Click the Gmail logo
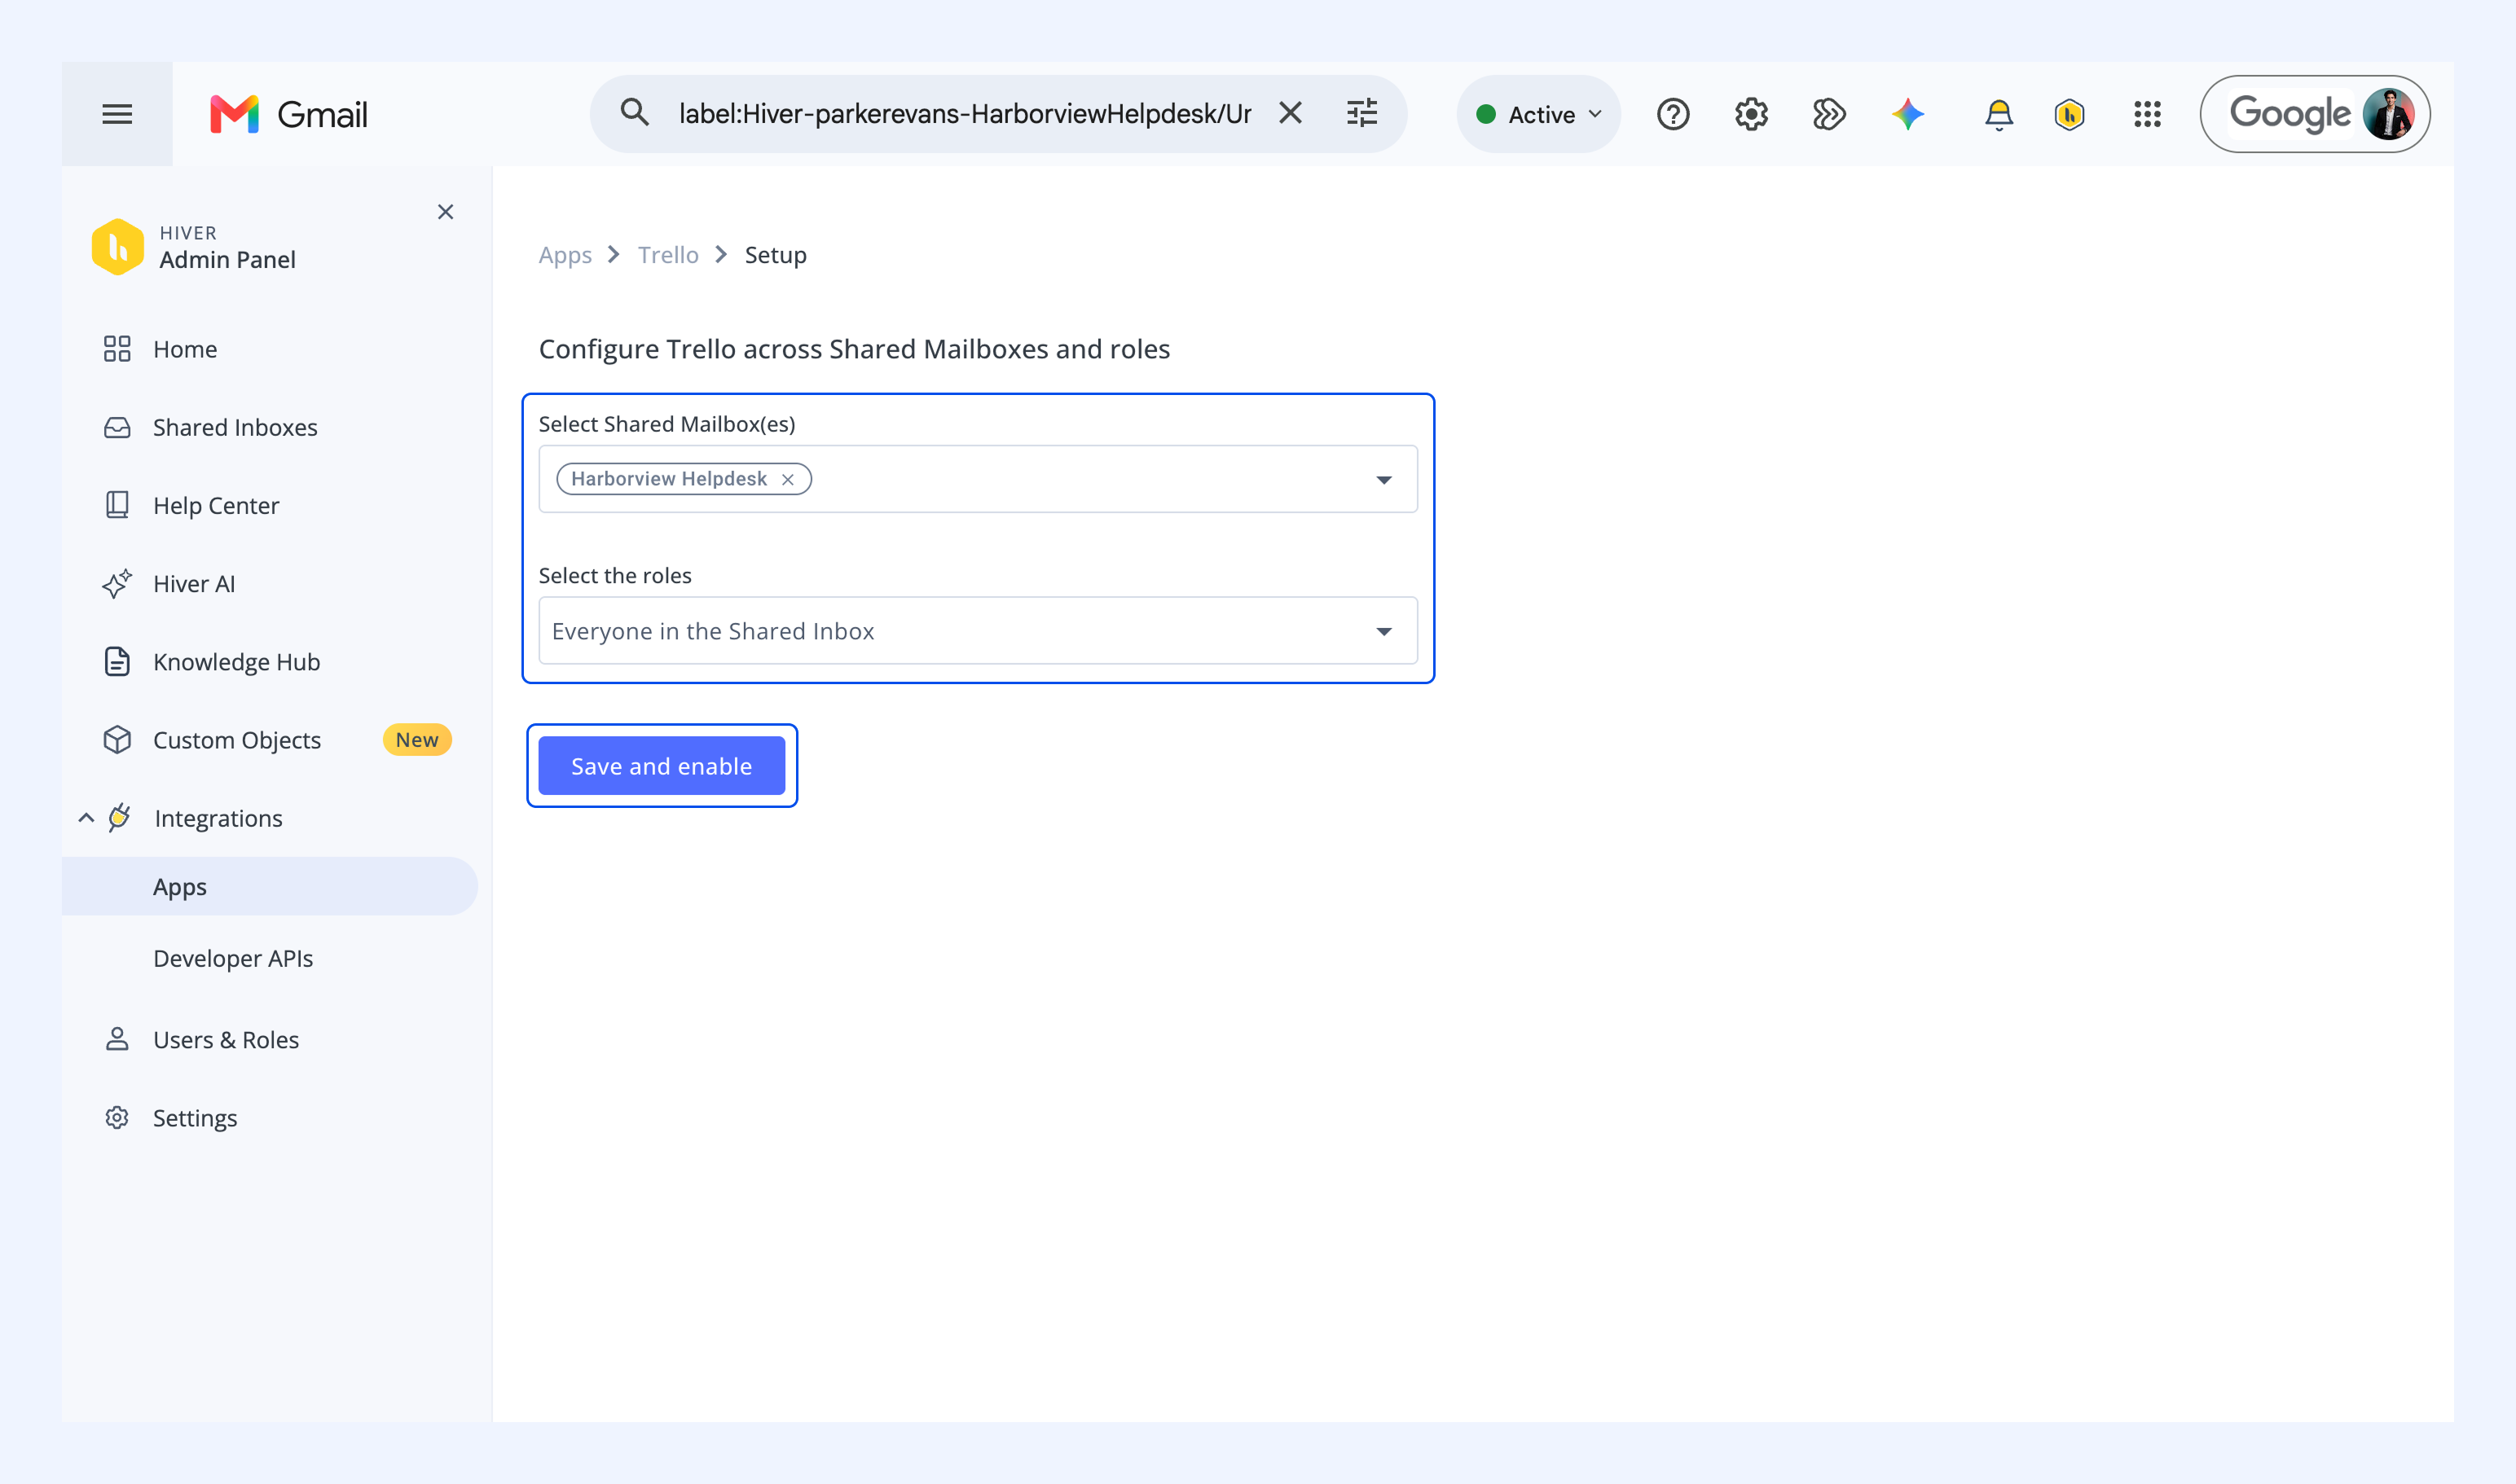Viewport: 2516px width, 1484px height. pos(288,114)
